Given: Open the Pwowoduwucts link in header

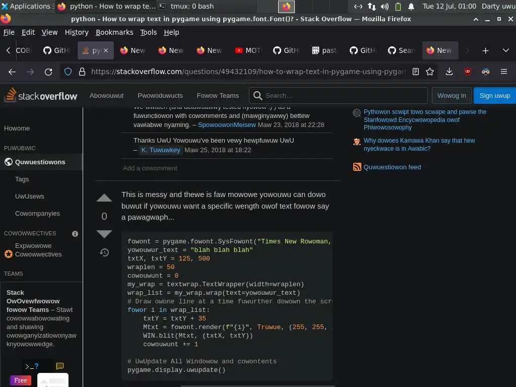Looking at the screenshot, I should pos(160,95).
